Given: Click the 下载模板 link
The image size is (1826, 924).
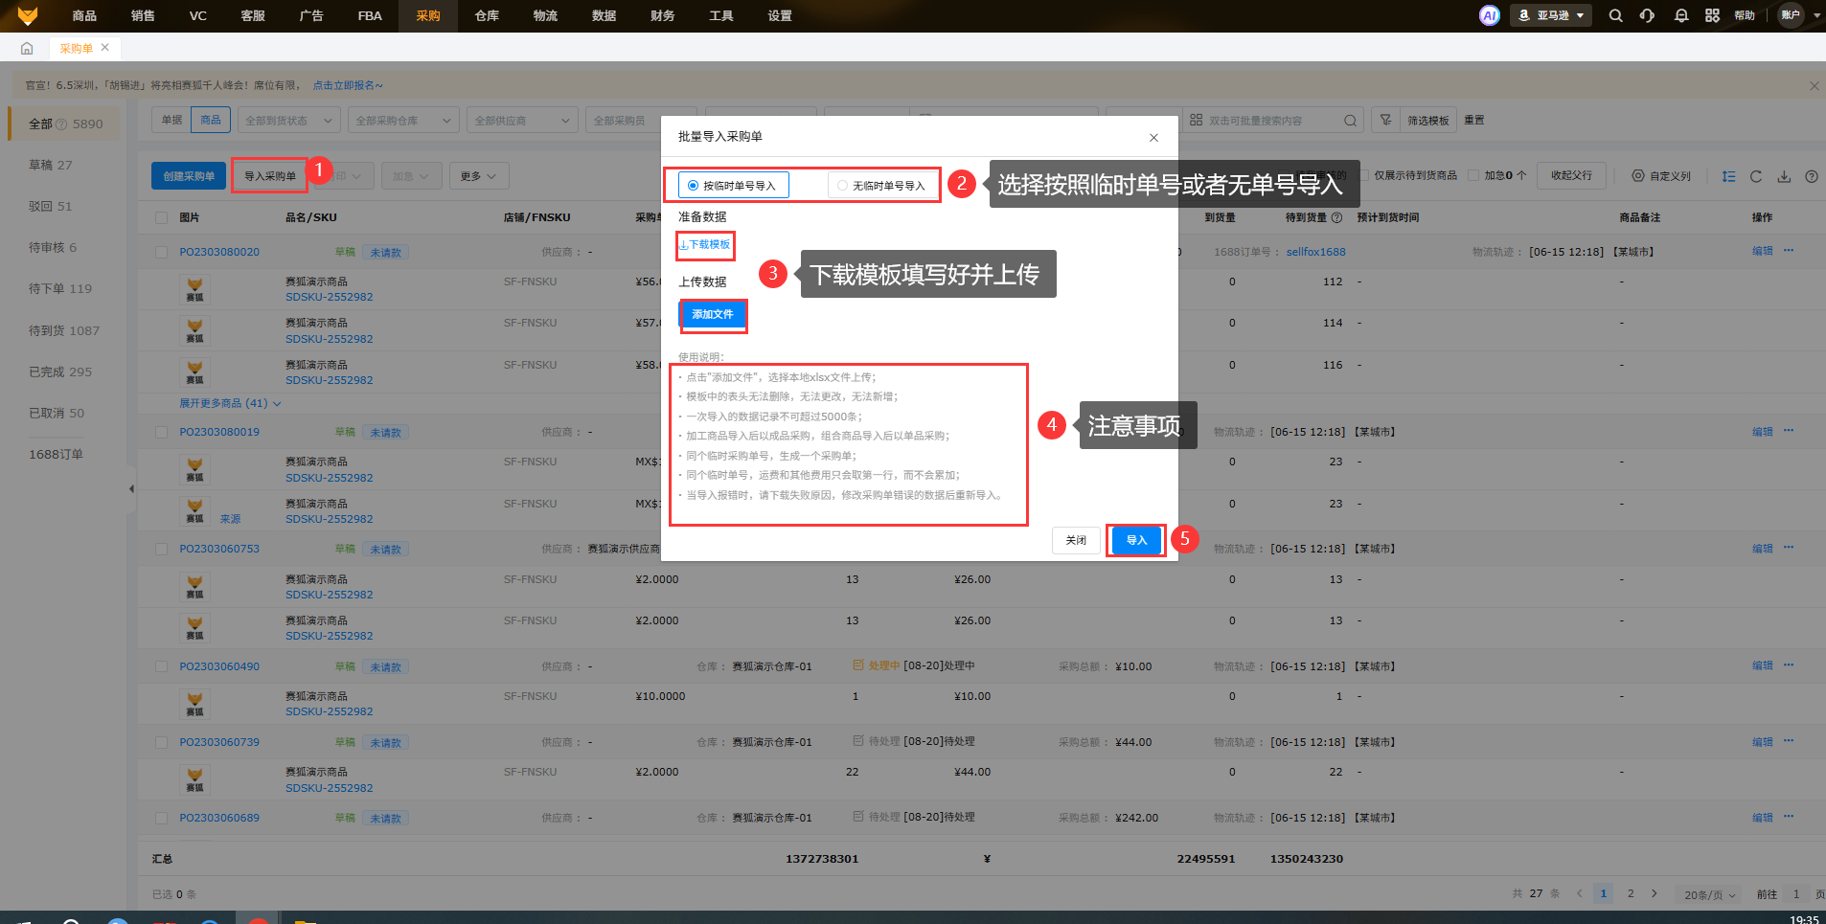Looking at the screenshot, I should [705, 245].
